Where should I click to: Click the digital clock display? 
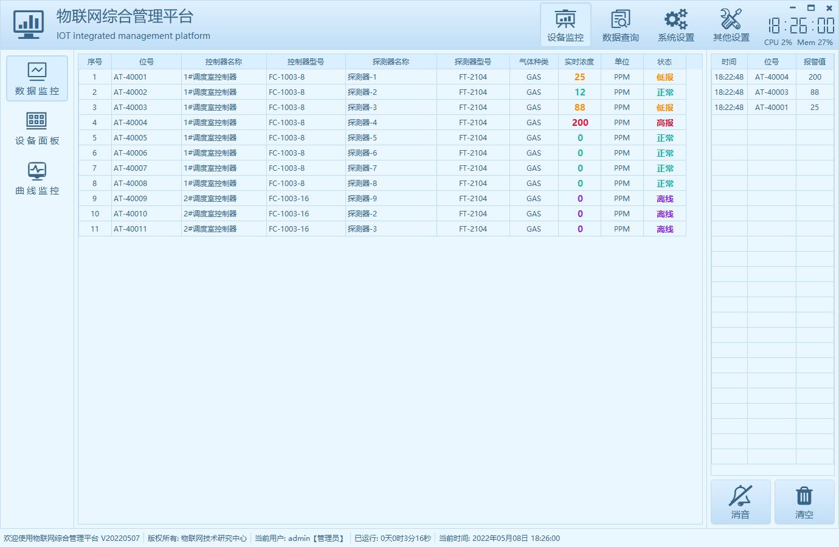pyautogui.click(x=801, y=26)
